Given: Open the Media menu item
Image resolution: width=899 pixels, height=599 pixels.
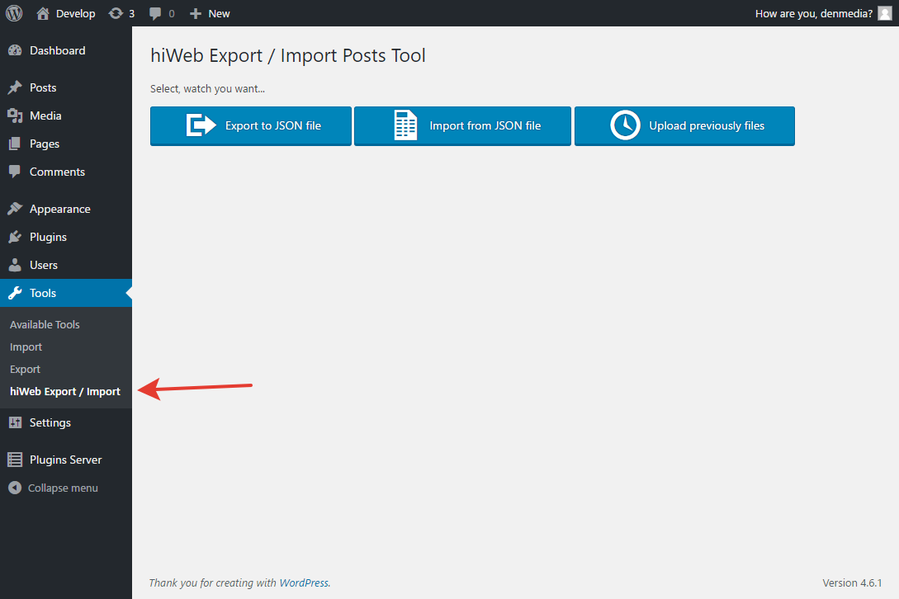Looking at the screenshot, I should (x=66, y=116).
